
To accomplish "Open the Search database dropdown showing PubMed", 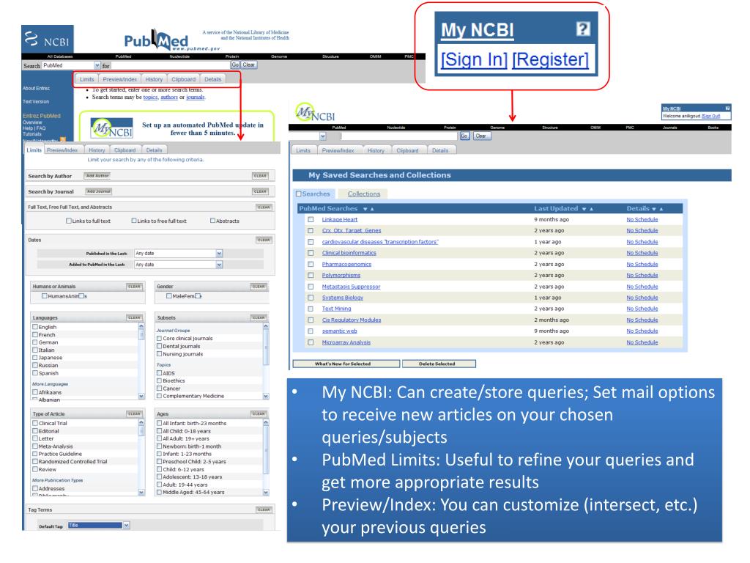I will pos(97,65).
